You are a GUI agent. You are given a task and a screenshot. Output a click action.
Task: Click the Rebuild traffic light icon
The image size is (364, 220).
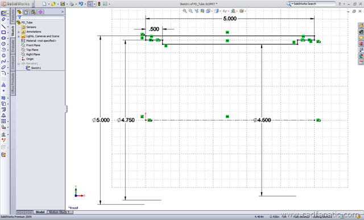coord(99,4)
